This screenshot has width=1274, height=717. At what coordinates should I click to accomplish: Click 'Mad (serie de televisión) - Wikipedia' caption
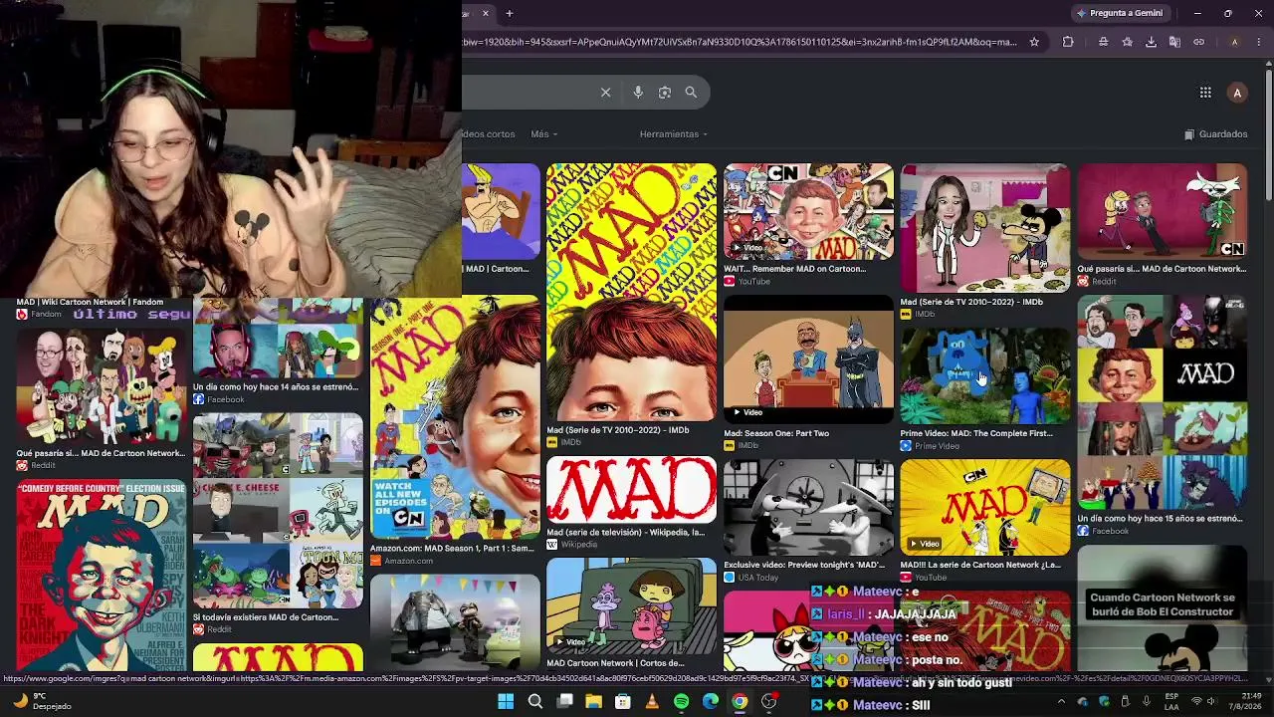(x=625, y=533)
